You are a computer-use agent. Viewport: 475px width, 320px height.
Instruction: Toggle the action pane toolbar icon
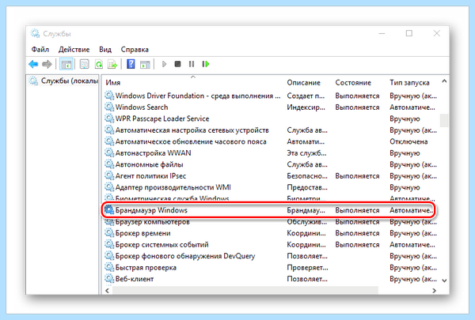(145, 64)
